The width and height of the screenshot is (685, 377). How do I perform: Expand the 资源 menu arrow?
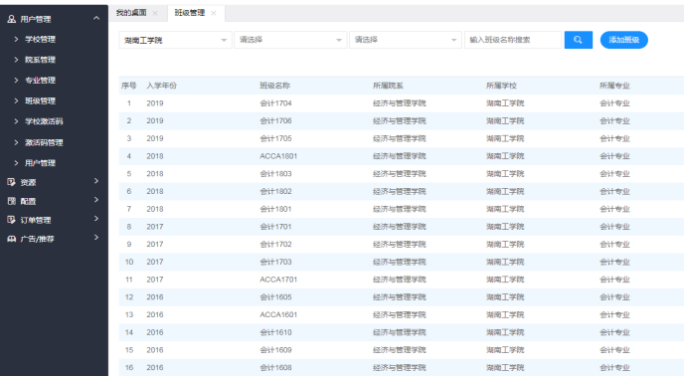coord(96,181)
